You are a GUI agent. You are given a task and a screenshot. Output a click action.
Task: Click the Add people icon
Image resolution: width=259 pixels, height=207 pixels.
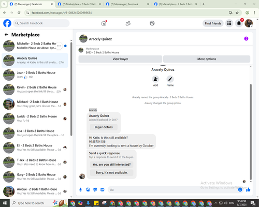tap(155, 79)
